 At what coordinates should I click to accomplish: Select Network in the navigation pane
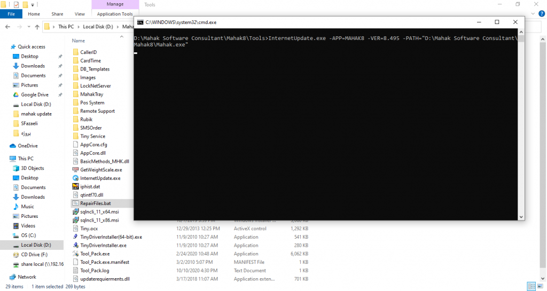(27, 277)
